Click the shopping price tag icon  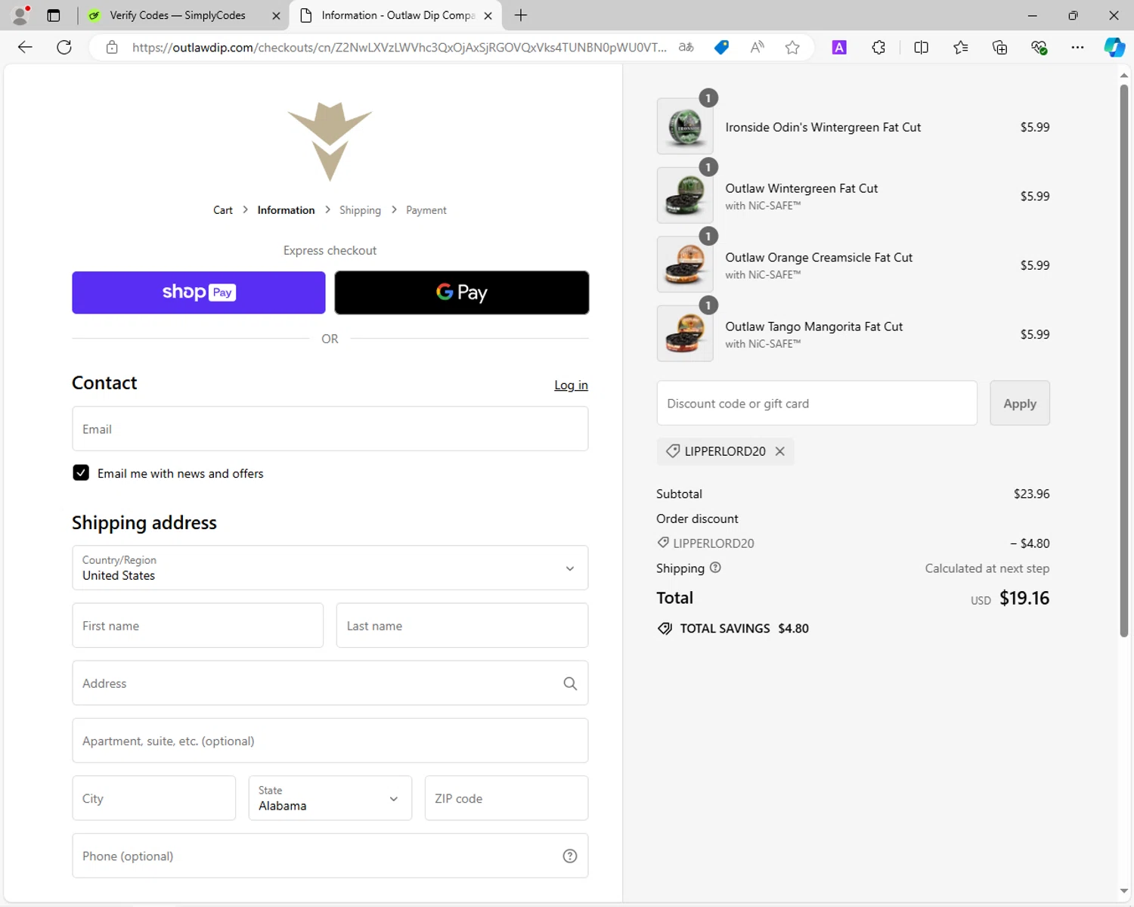[x=722, y=48]
